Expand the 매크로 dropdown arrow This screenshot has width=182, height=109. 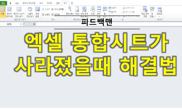(x=160, y=16)
